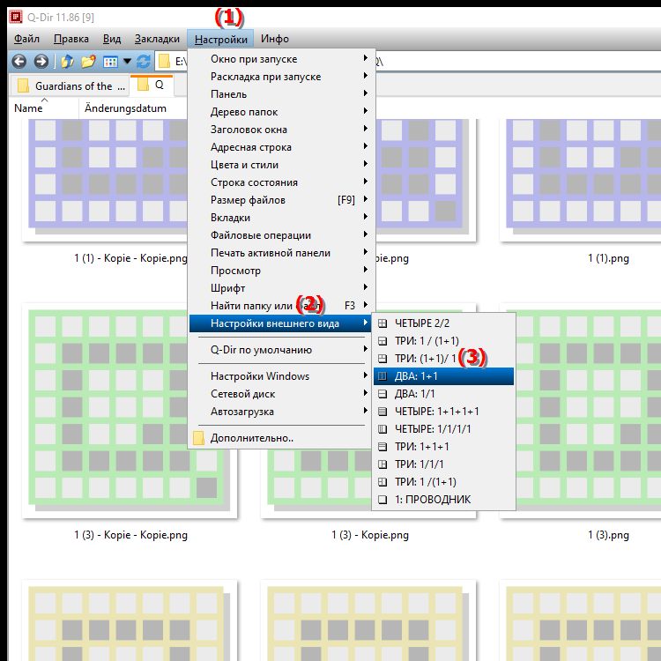Switch to Guardians of the ... tab
The height and width of the screenshot is (661, 661).
[x=71, y=86]
